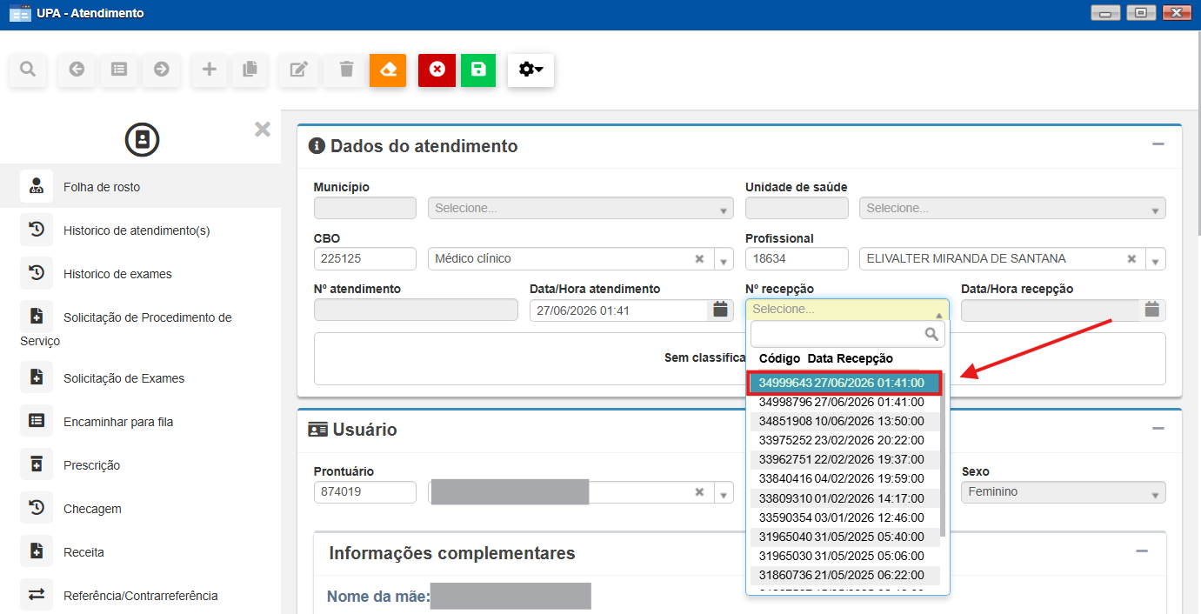Go to previous record arrow icon

pyautogui.click(x=77, y=70)
